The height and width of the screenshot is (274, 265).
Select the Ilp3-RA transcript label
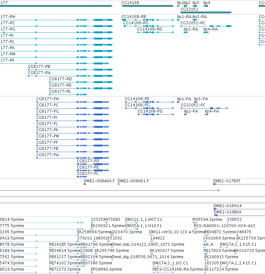(x=200, y=17)
